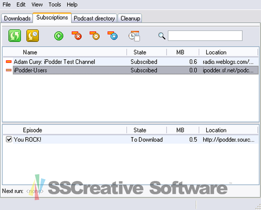Sort episodes by MB column header

click(183, 130)
